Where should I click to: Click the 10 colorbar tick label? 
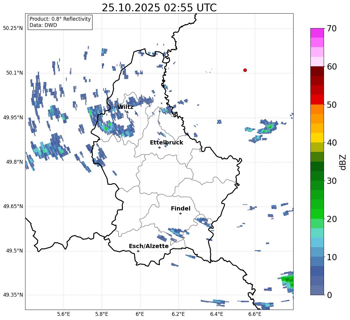[x=332, y=257]
